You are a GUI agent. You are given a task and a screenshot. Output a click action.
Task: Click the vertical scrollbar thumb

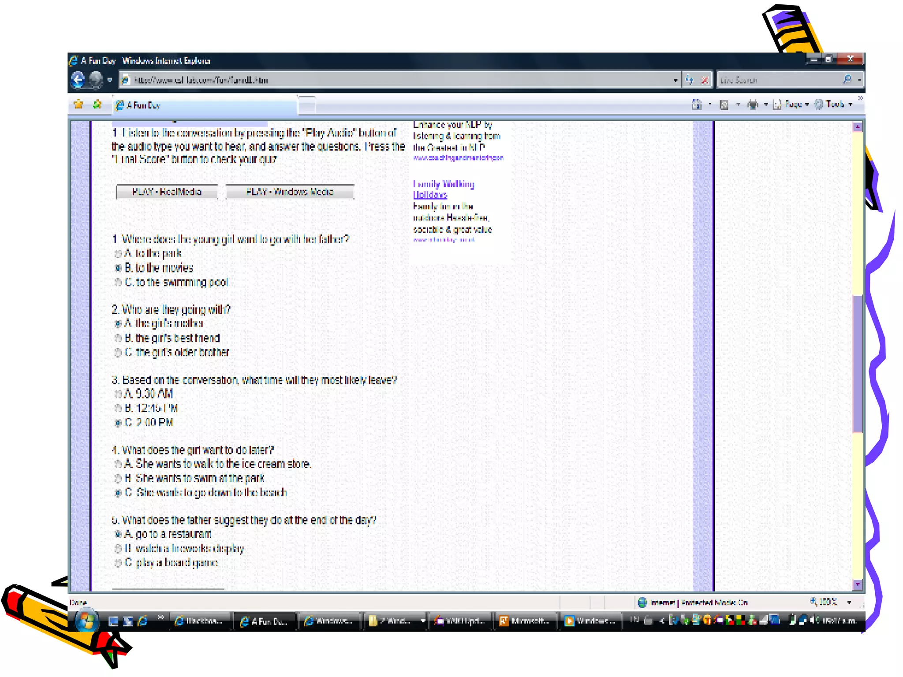[857, 364]
